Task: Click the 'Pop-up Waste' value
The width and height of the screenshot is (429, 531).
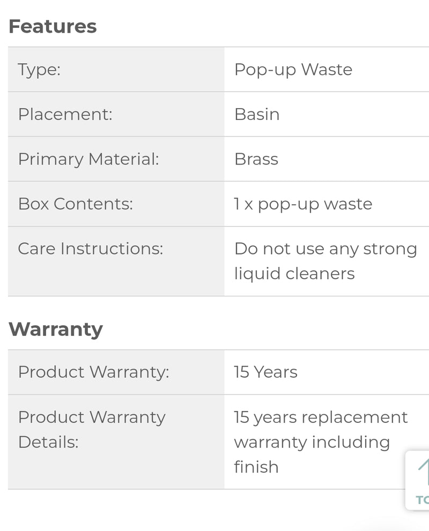Action: click(x=293, y=70)
